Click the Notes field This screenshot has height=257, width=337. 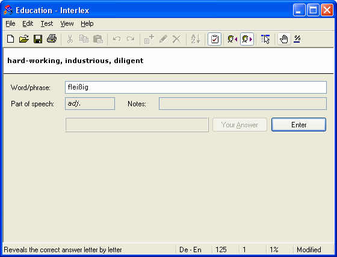coord(243,104)
